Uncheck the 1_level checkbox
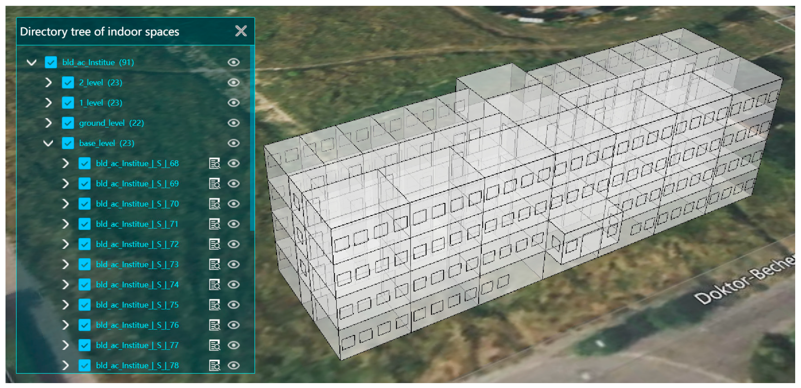Image resolution: width=801 pixels, height=388 pixels. pyautogui.click(x=68, y=103)
